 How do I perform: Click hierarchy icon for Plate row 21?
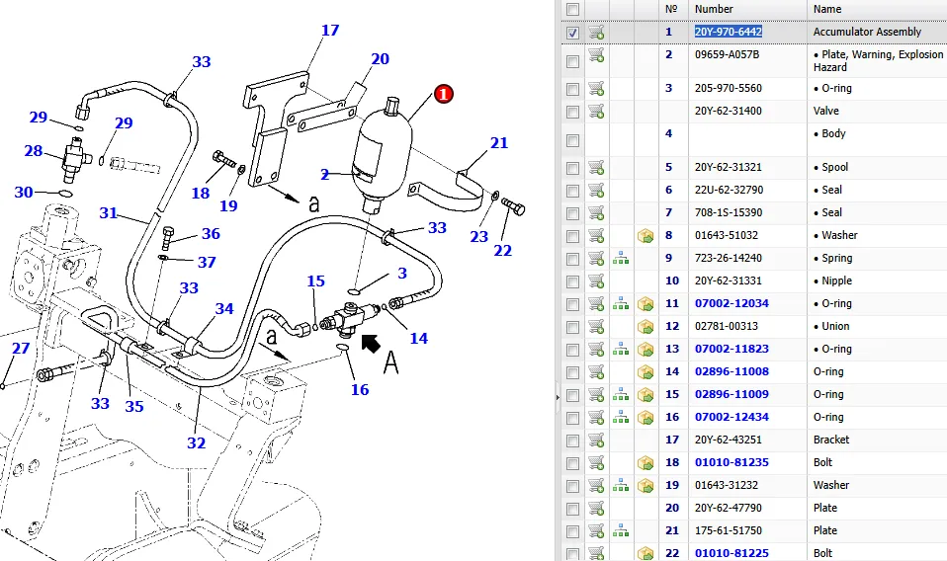(621, 531)
